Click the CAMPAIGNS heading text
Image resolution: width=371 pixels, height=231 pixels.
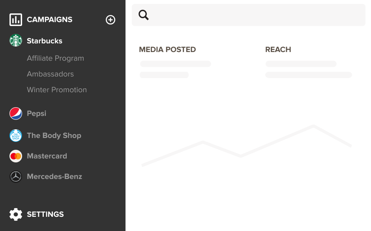point(49,20)
